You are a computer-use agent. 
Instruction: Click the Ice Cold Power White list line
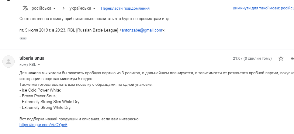[40, 90]
